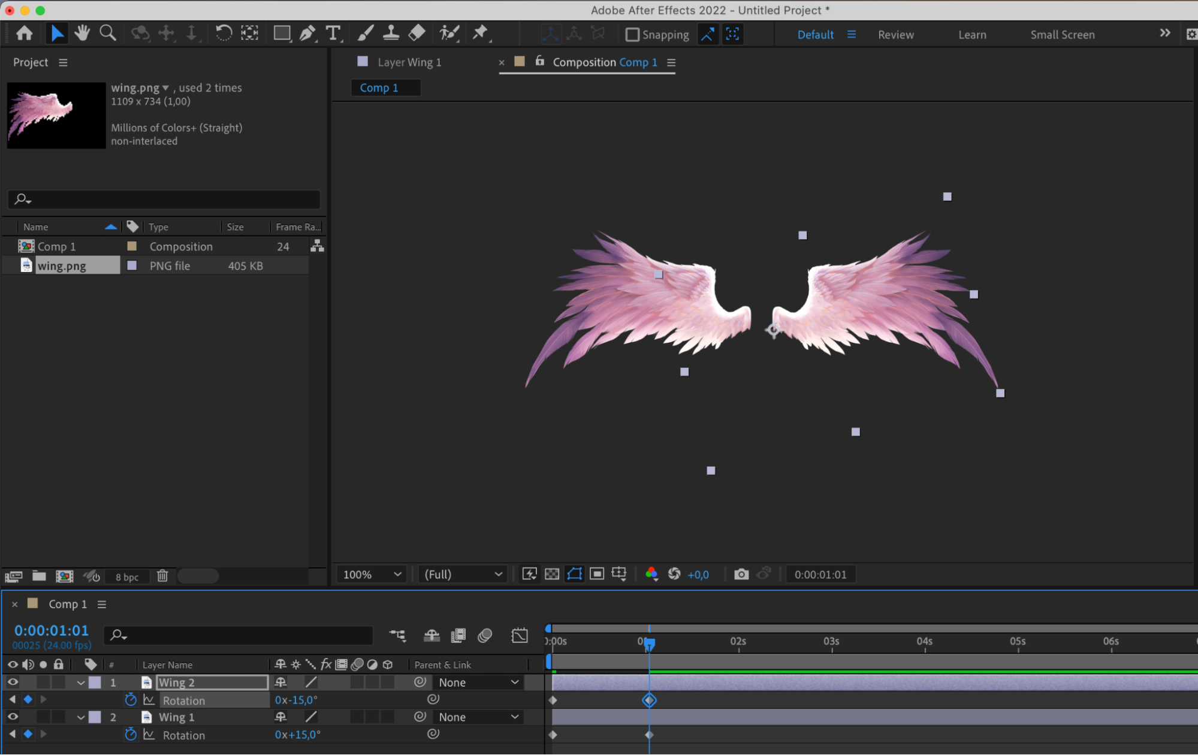Click the 8 bpc color depth button

coord(127,576)
